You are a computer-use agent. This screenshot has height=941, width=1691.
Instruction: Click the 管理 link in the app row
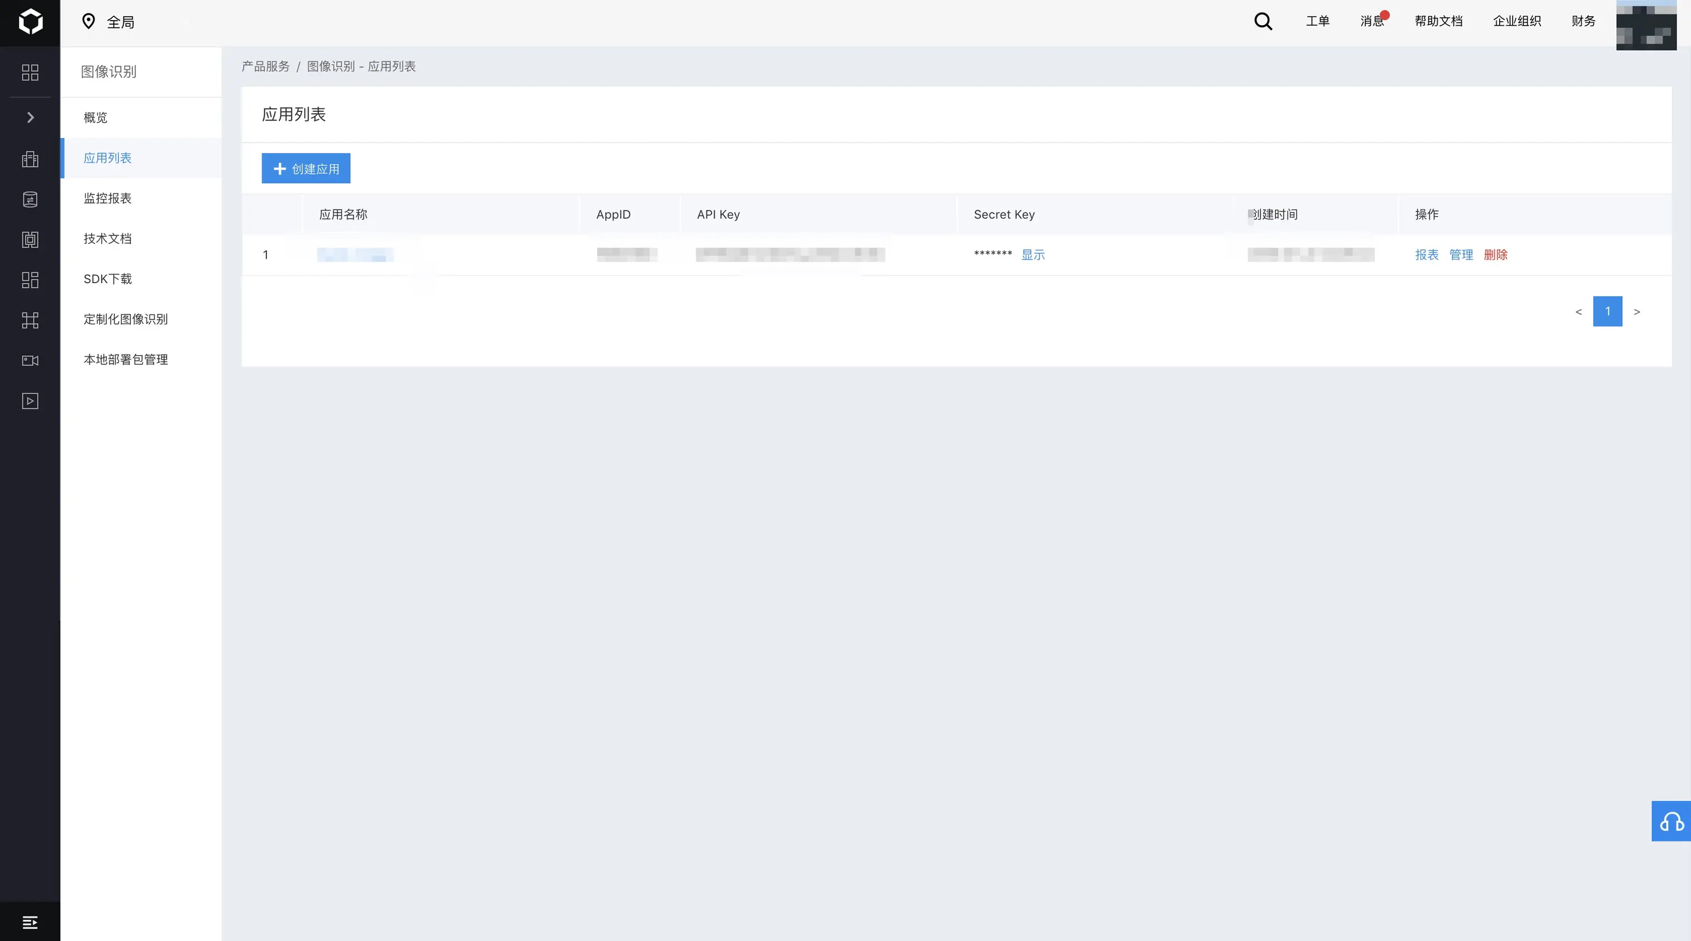click(x=1461, y=255)
